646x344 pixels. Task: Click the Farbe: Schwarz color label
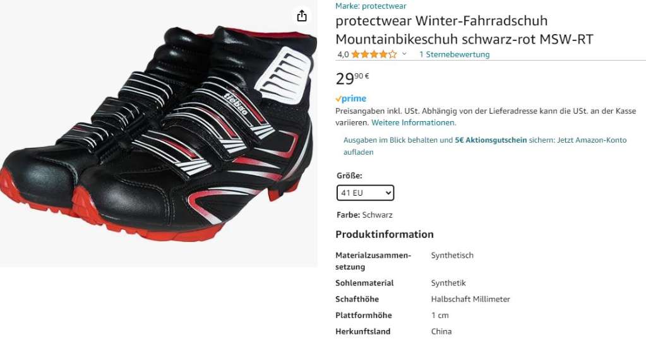point(364,215)
